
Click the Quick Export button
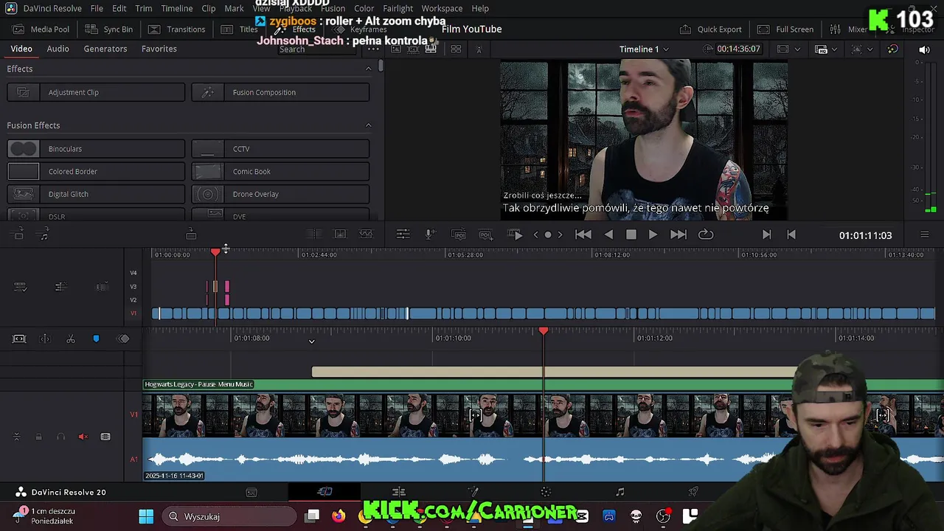click(711, 29)
